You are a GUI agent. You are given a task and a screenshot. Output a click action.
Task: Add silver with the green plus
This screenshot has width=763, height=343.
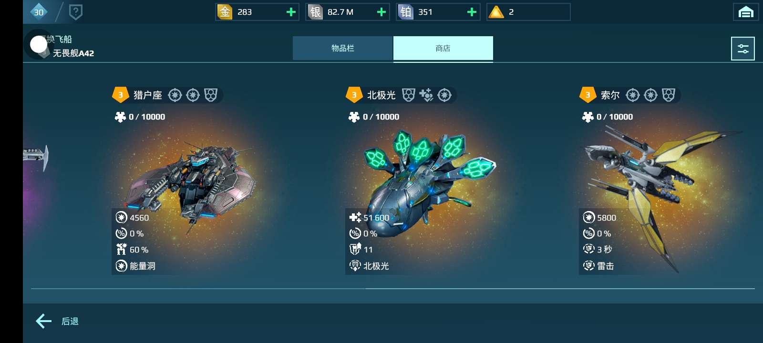[x=381, y=12]
